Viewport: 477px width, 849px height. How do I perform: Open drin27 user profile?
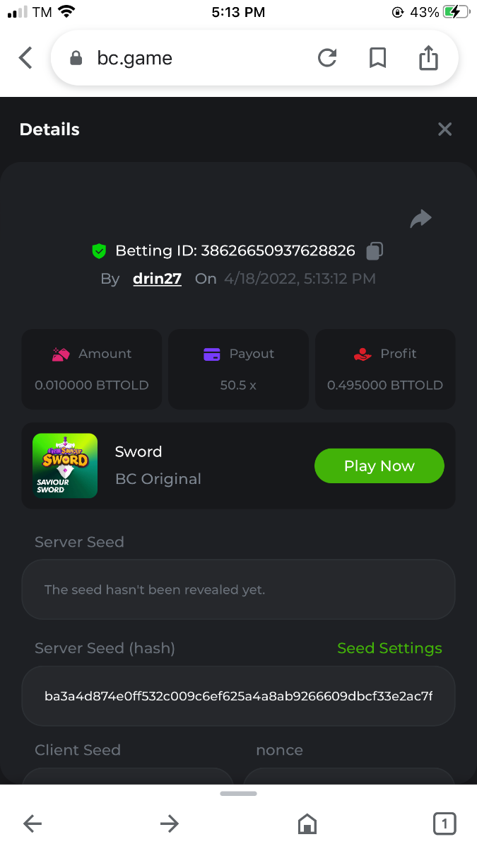(157, 279)
